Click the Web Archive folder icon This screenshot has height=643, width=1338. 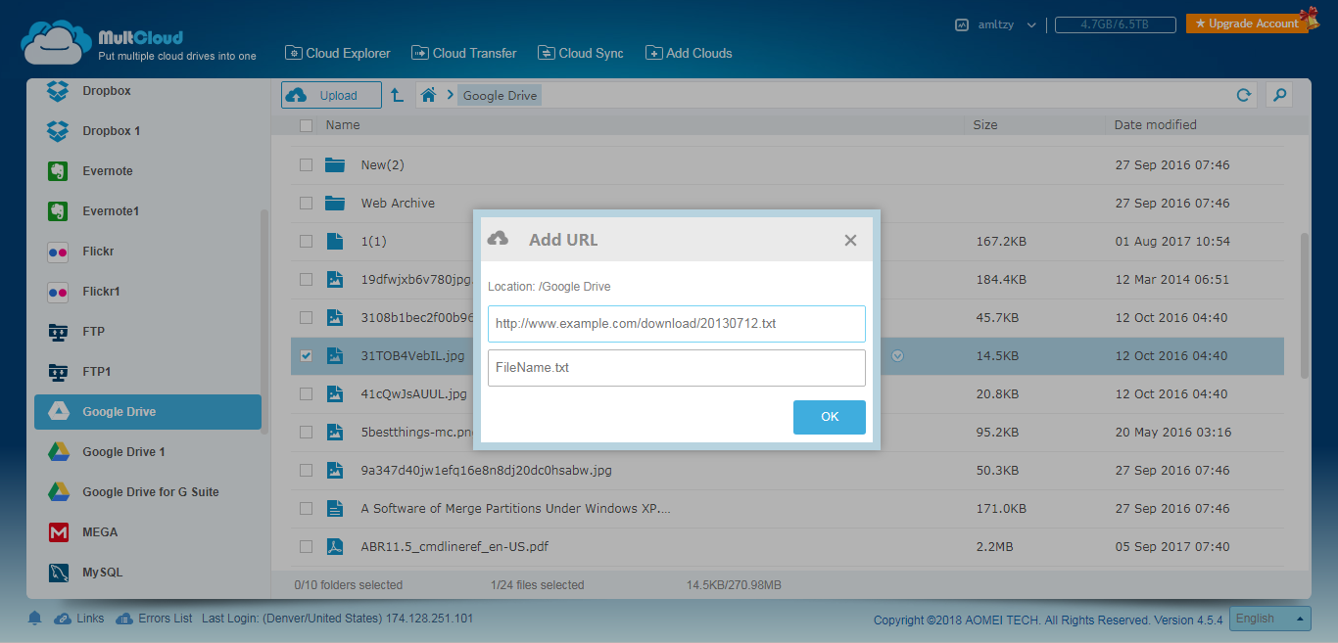click(335, 203)
